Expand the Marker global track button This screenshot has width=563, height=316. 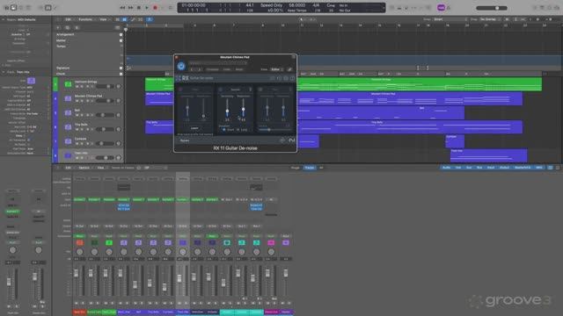point(121,40)
